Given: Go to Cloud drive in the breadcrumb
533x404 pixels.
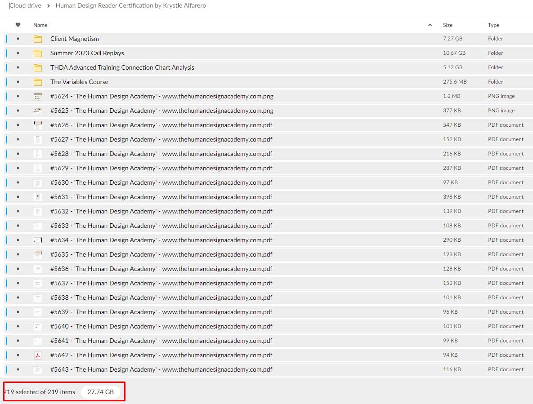Looking at the screenshot, I should point(25,6).
